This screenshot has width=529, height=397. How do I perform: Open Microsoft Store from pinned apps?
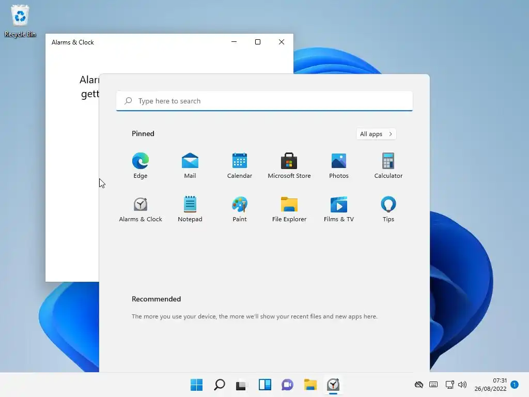tap(289, 165)
